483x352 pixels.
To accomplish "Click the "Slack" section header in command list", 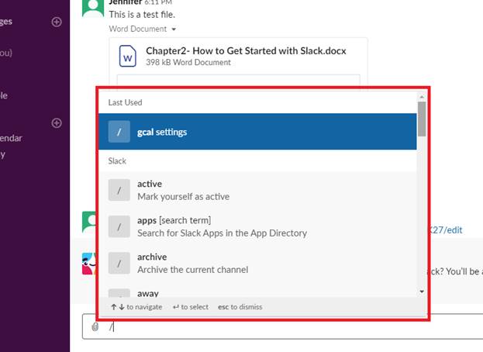I will click(117, 161).
